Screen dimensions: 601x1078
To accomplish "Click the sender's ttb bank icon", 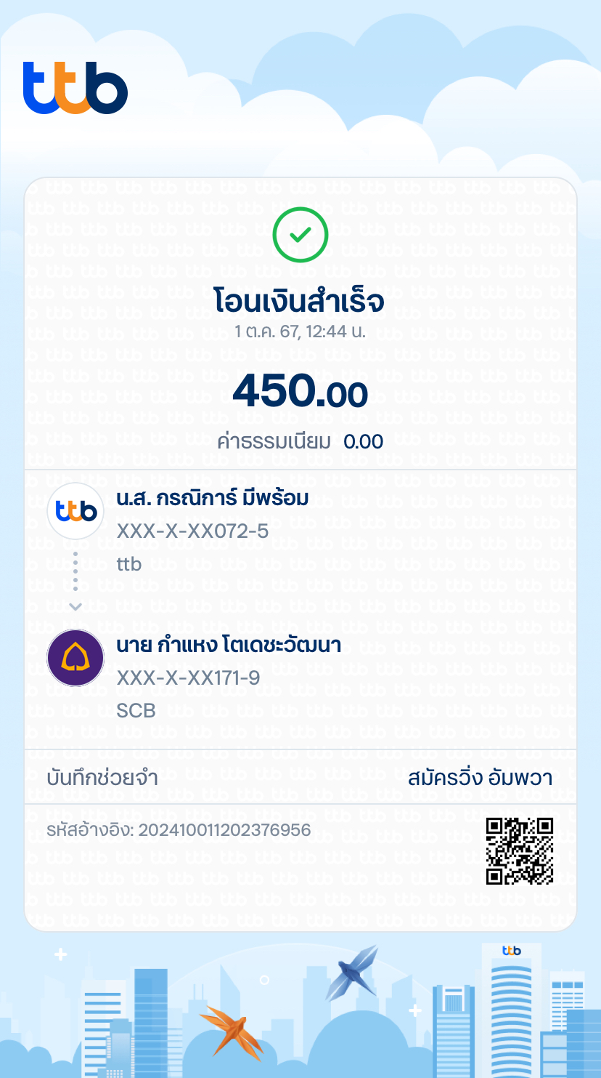I will pos(75,511).
